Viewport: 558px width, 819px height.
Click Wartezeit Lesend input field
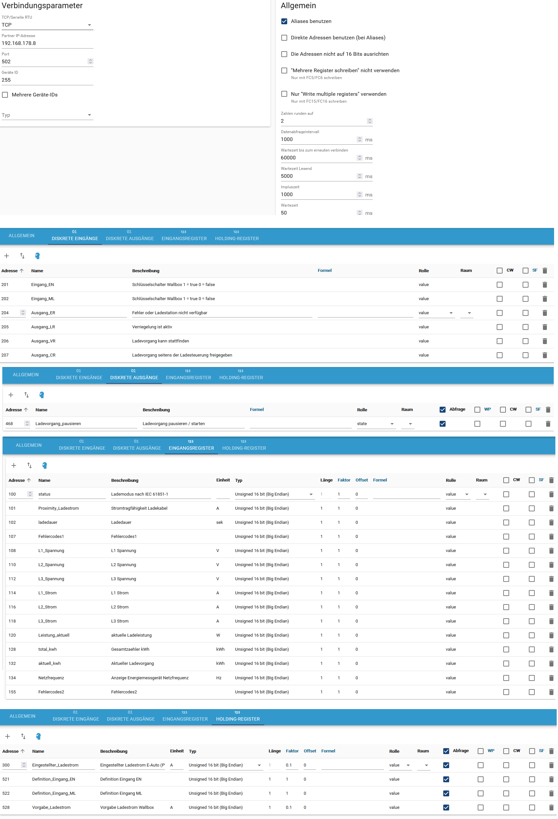tap(318, 176)
